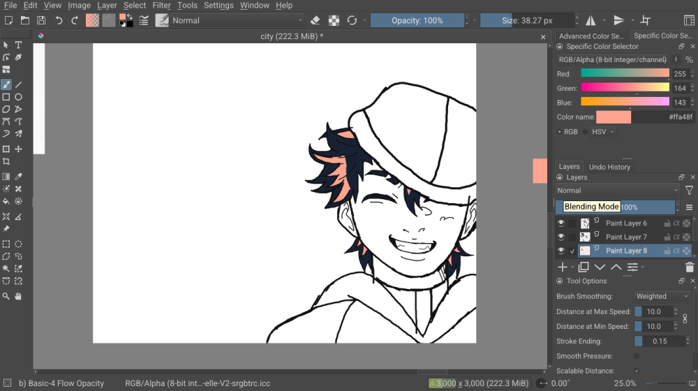
Task: Adjust the brush Opacity slider
Action: click(417, 20)
